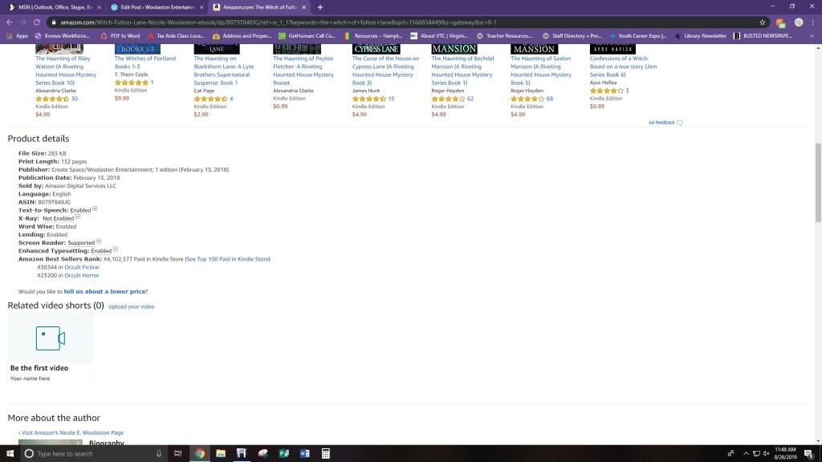This screenshot has height=462, width=822.
Task: Open The Haunting on Blackthorn Lane book
Action: tap(224, 71)
